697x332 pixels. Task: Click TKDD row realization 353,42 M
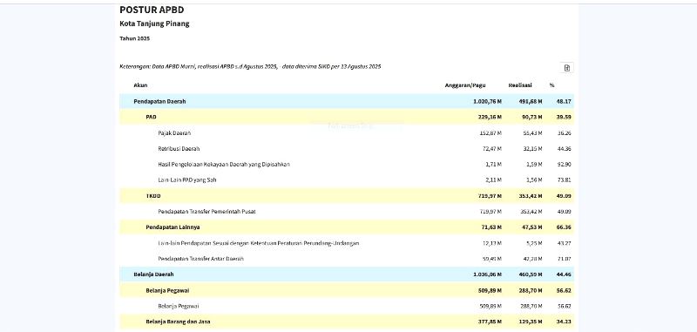[530, 196]
